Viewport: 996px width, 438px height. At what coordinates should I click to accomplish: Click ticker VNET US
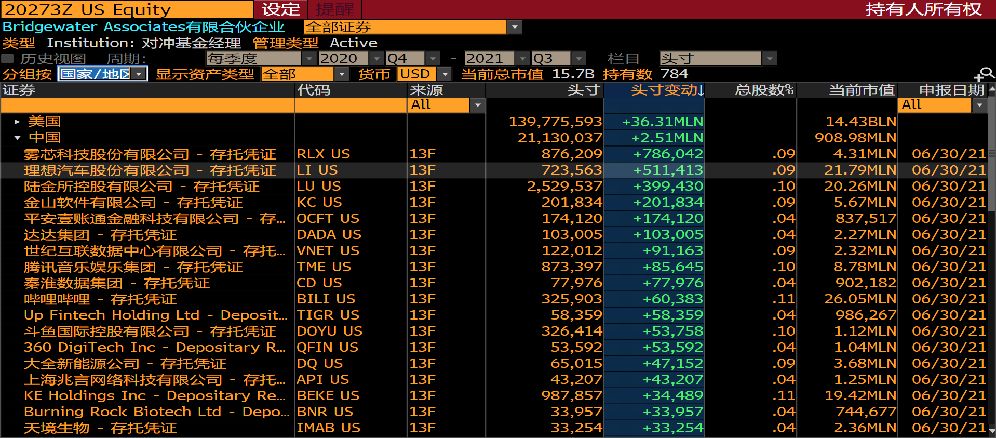click(x=328, y=250)
